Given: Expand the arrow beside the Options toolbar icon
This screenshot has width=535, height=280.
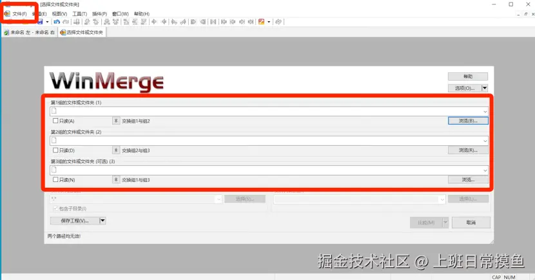Looking at the screenshot, I should click(269, 22).
